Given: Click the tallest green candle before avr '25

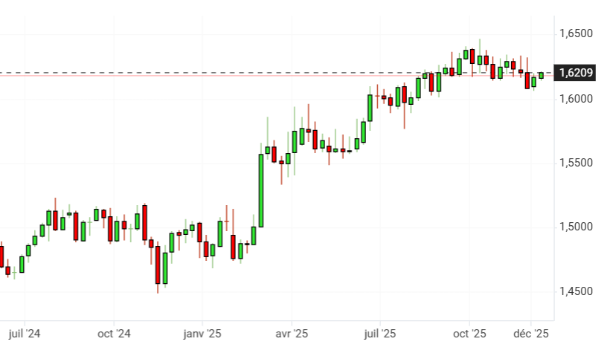Looking at the screenshot, I should pyautogui.click(x=261, y=190).
